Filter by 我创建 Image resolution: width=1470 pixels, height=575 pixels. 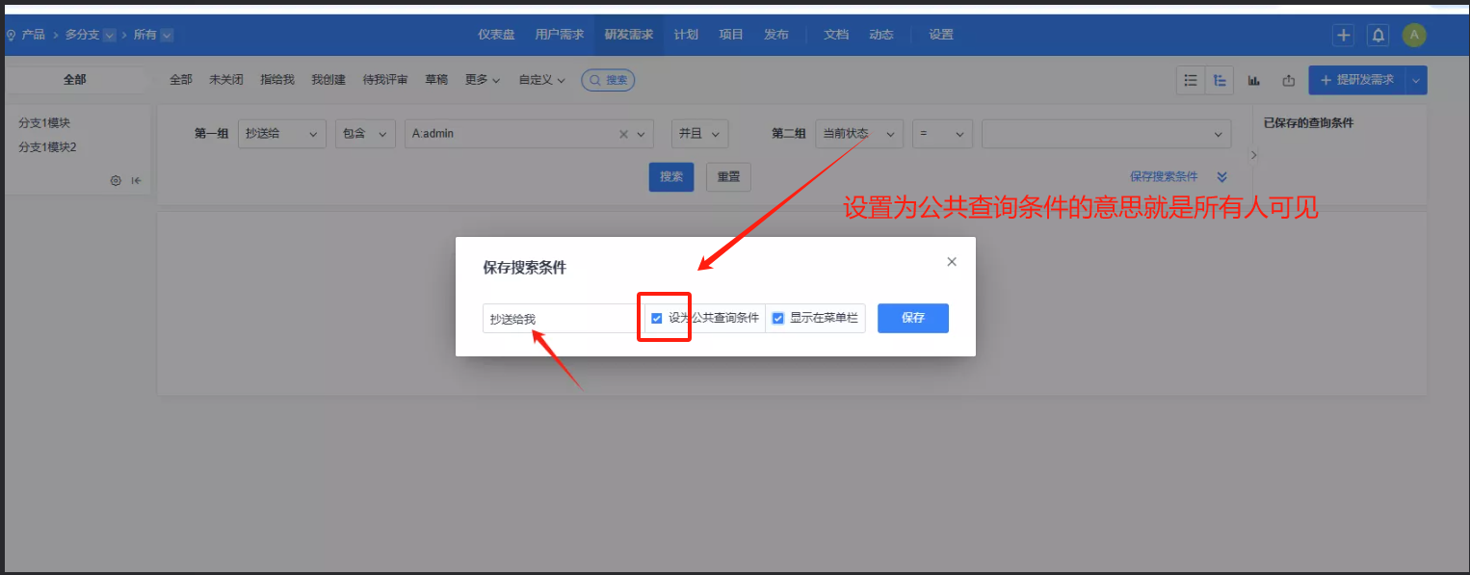click(x=328, y=80)
